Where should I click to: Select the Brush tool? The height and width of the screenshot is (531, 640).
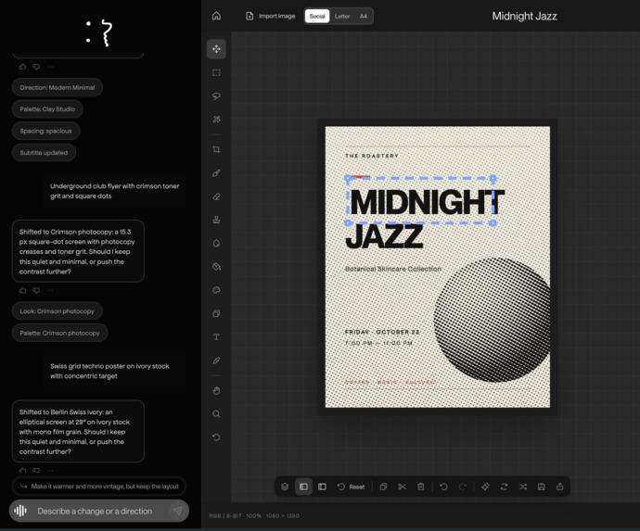(216, 173)
